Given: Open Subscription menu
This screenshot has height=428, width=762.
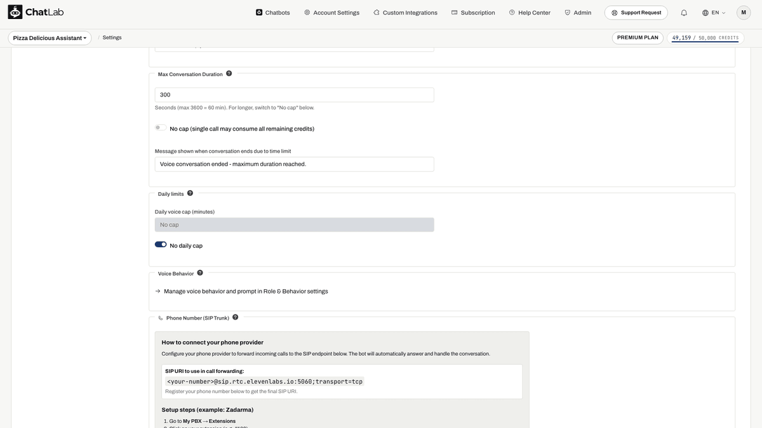Looking at the screenshot, I should (x=473, y=13).
